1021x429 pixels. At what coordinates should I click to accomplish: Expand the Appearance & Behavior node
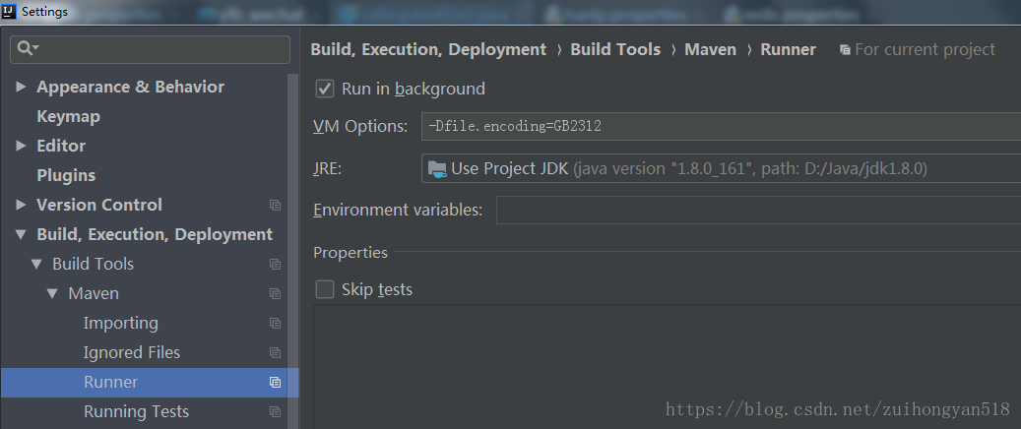(21, 87)
